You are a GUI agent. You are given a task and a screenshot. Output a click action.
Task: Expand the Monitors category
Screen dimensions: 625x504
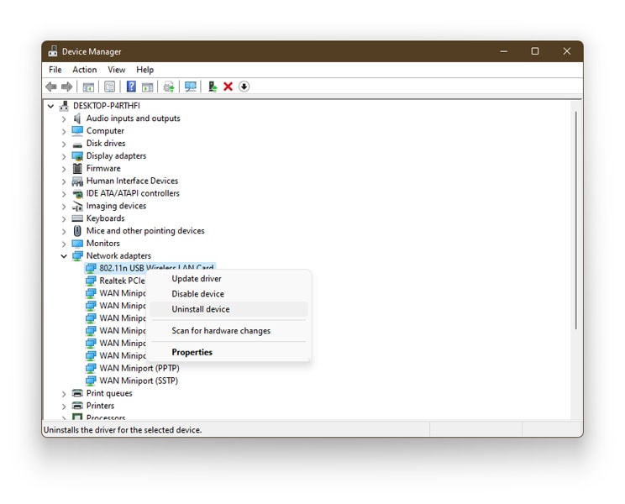pos(64,244)
